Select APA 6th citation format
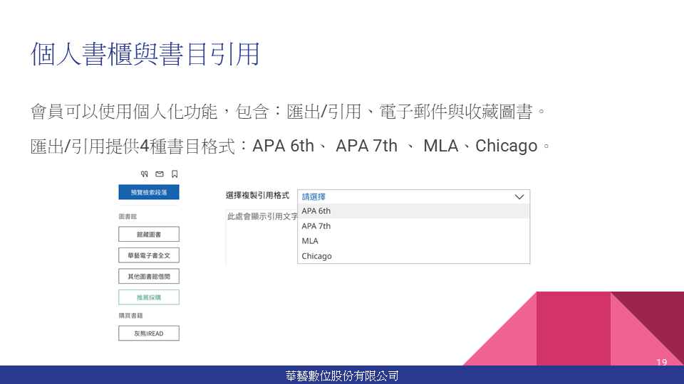 (x=413, y=211)
